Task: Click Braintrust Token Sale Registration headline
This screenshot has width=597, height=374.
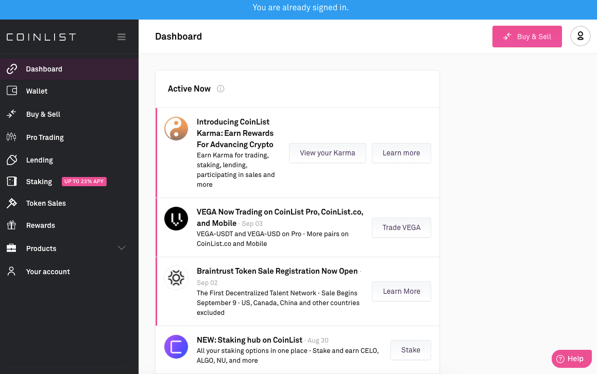Action: pyautogui.click(x=277, y=271)
